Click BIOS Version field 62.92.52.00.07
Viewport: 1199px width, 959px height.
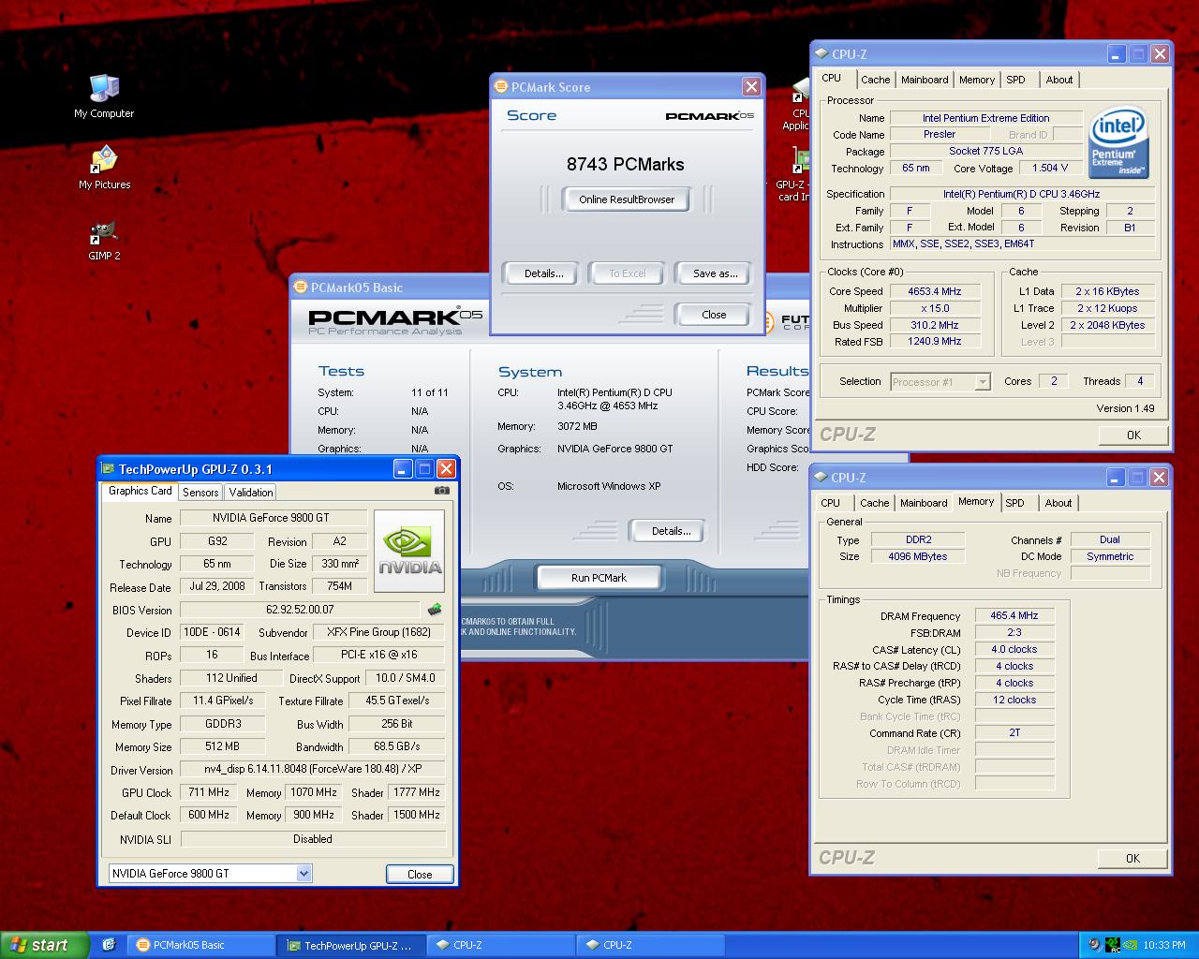coord(300,610)
